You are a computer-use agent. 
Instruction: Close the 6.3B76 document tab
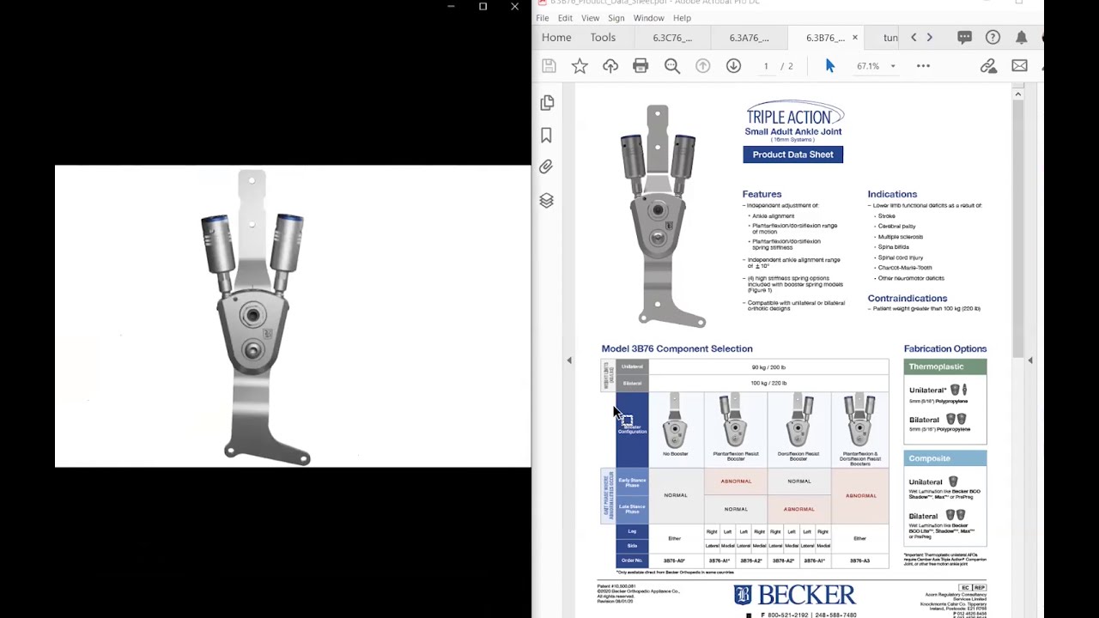pos(854,38)
